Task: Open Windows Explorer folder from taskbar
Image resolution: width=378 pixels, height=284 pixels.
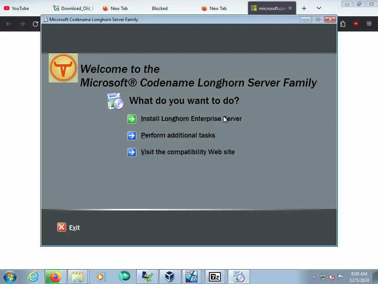Action: click(x=78, y=277)
